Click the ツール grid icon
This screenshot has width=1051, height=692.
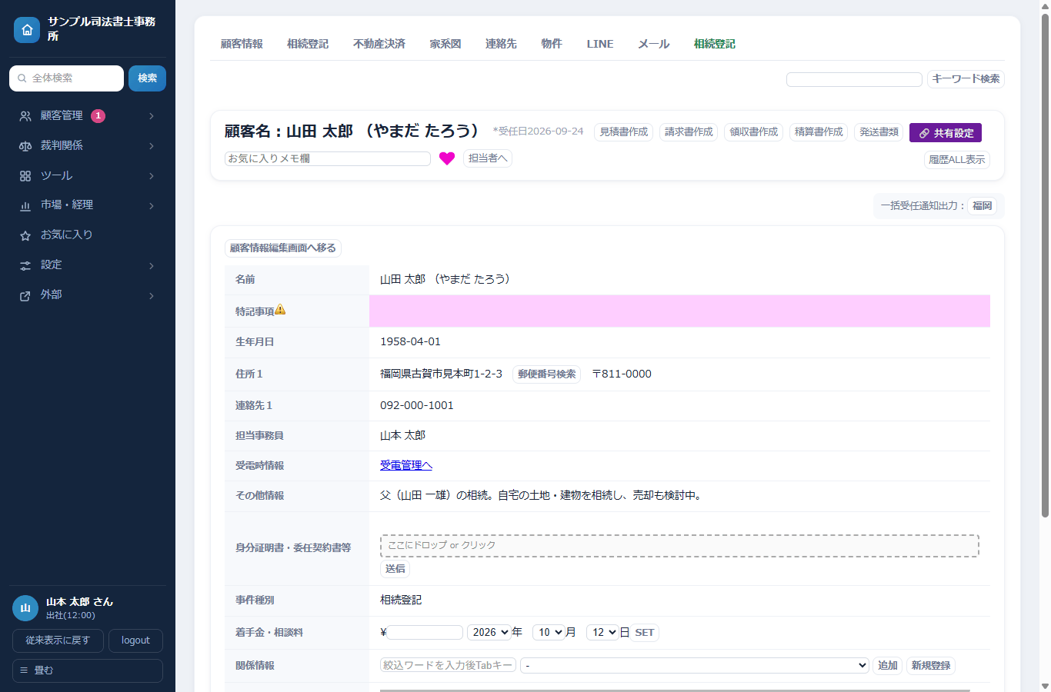click(25, 176)
